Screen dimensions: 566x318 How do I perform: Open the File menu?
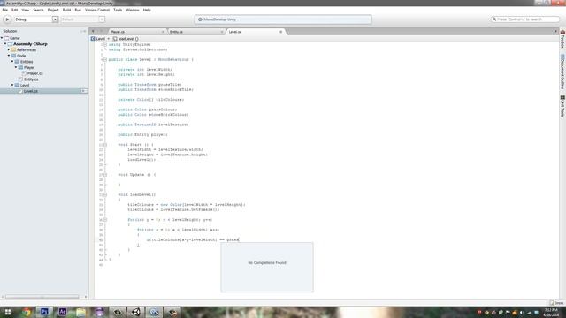pos(5,10)
